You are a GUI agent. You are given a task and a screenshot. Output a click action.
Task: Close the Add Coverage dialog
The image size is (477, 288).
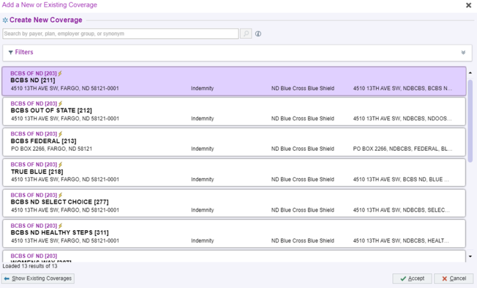(x=468, y=5)
